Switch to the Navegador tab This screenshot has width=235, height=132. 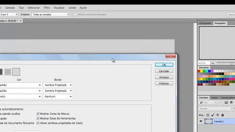click(x=220, y=23)
